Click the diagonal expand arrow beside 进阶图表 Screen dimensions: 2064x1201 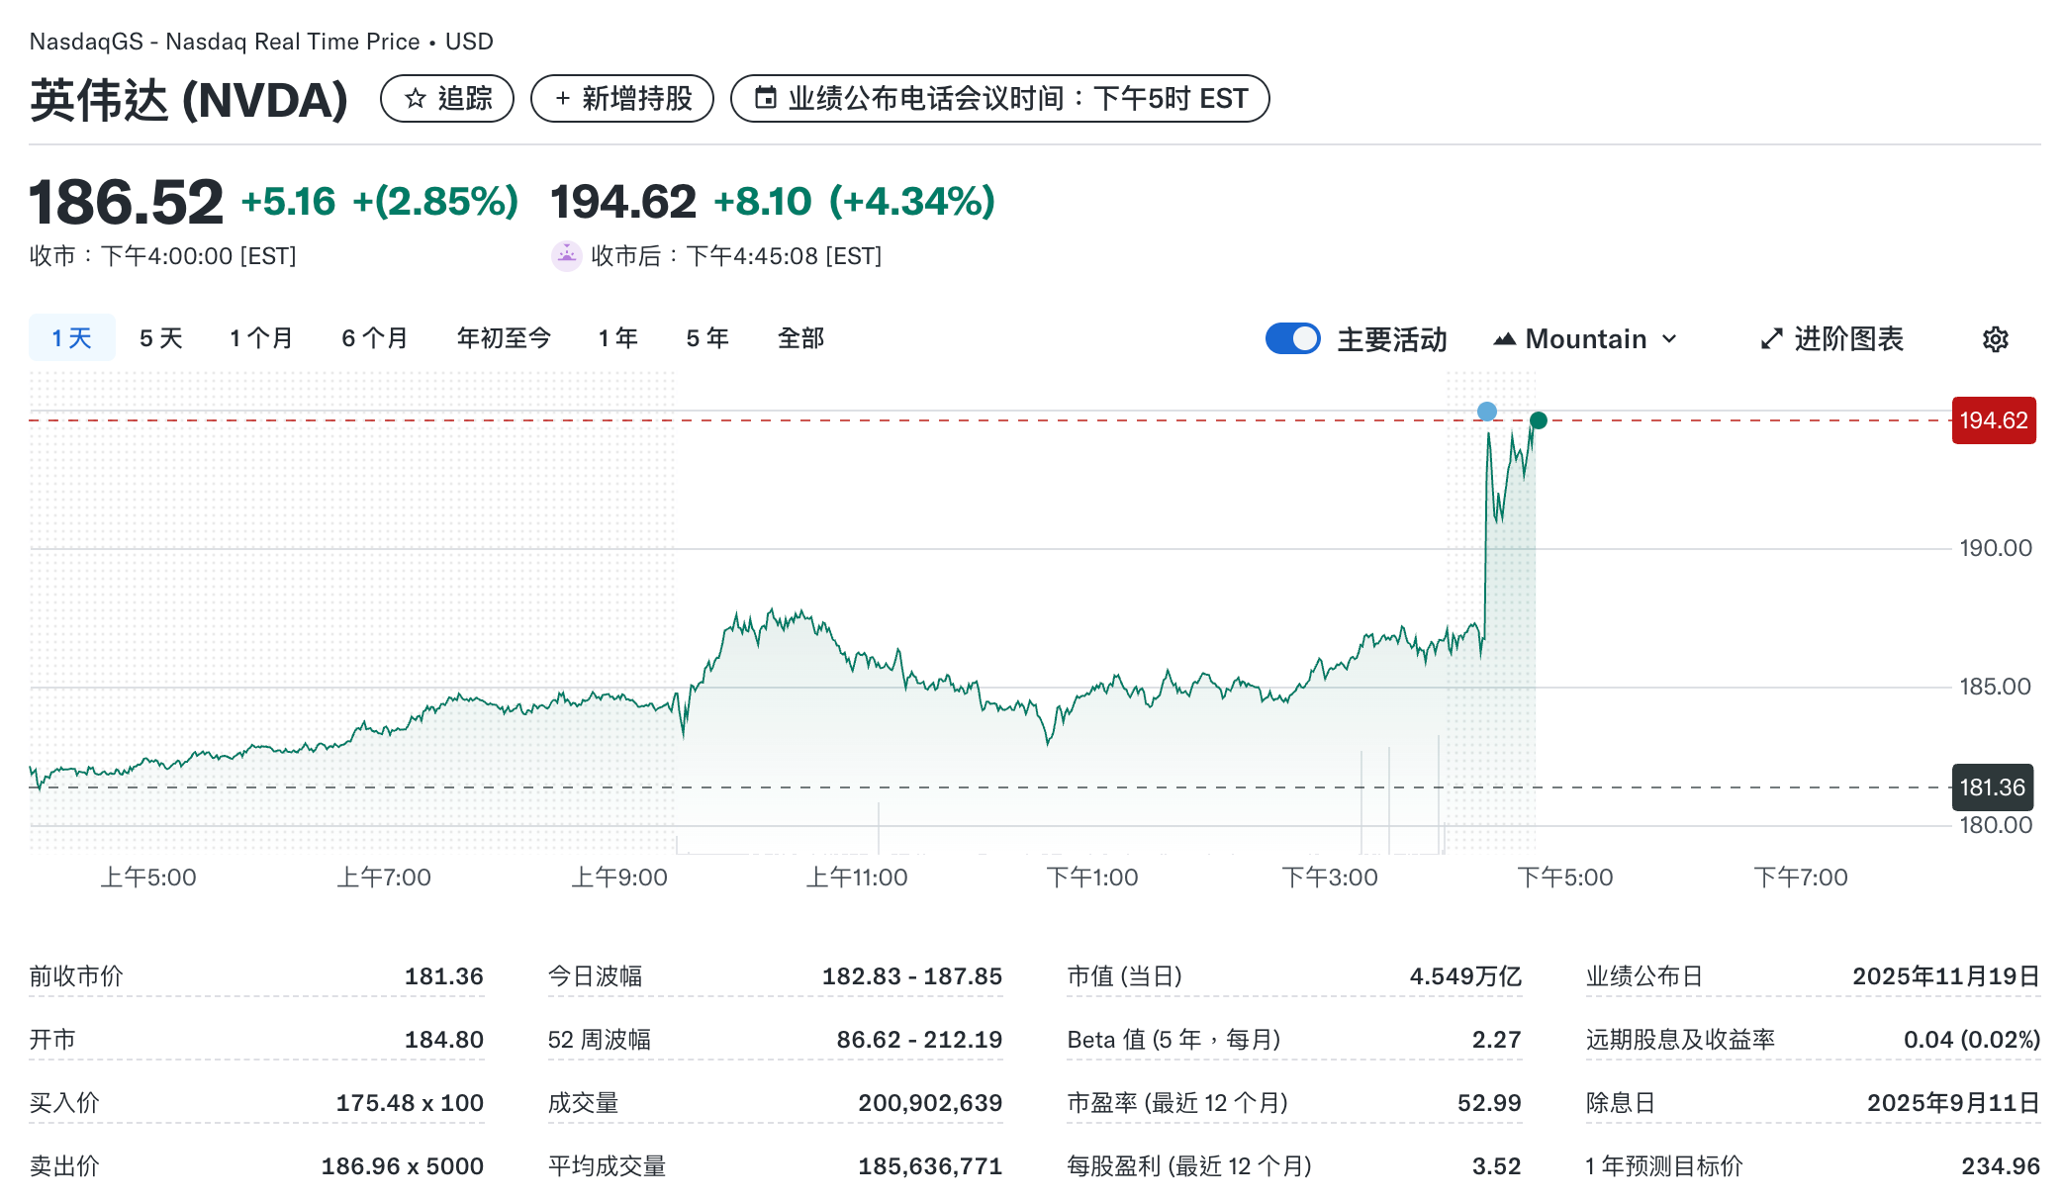1770,338
